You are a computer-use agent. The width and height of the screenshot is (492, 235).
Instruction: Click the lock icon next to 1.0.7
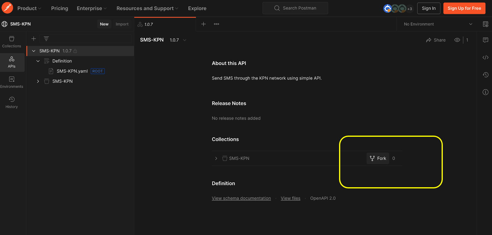[x=75, y=51]
